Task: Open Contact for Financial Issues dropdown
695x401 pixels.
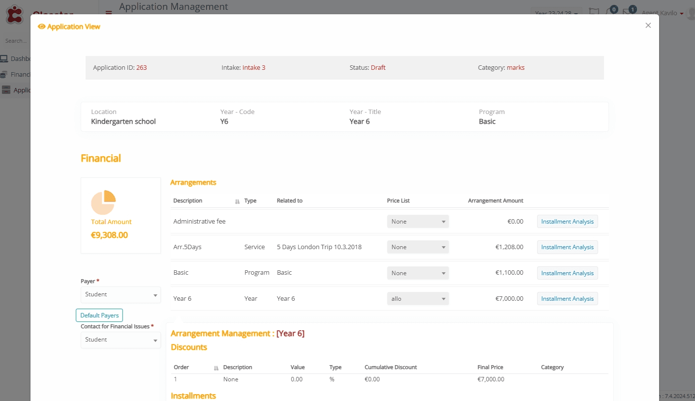Action: tap(121, 340)
